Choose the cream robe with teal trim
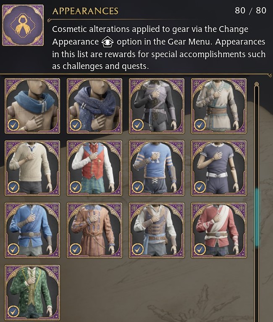The width and height of the screenshot is (273, 322). 219,106
